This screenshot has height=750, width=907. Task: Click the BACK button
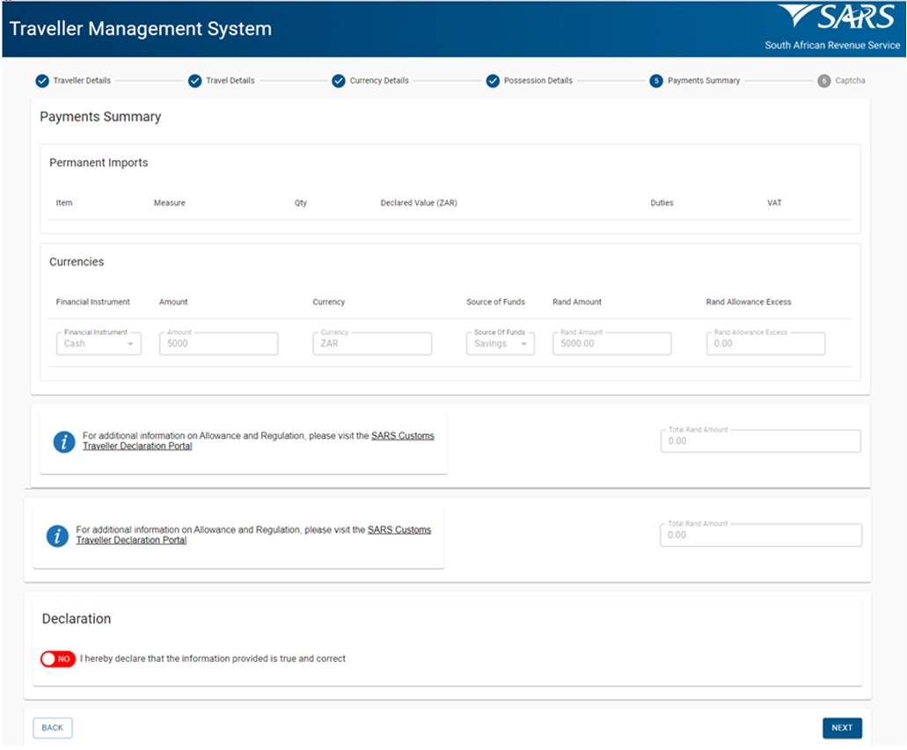pyautogui.click(x=53, y=728)
